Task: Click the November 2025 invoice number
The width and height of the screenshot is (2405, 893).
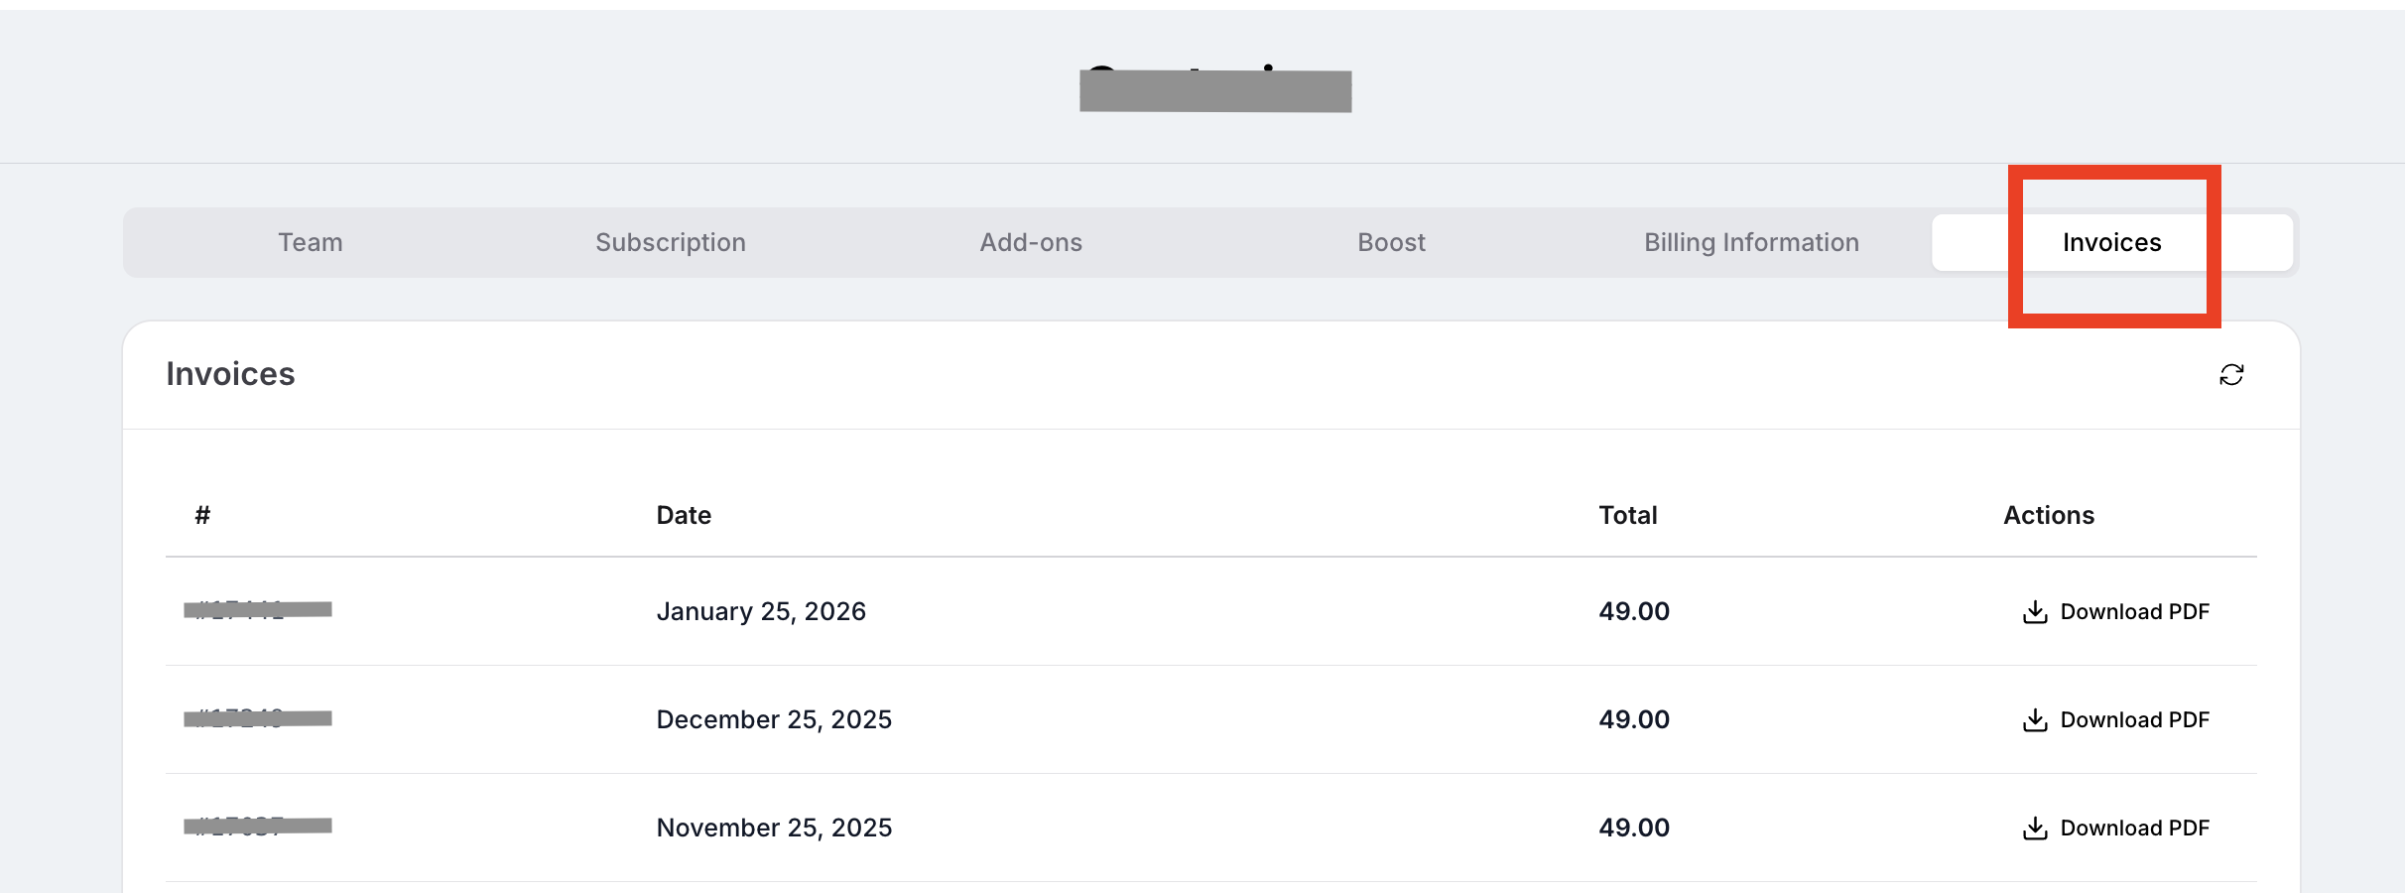Action: click(258, 827)
